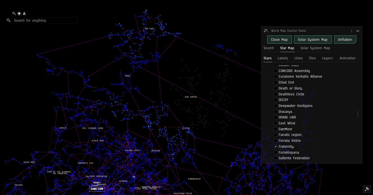
Task: Click the World Map Control Panel title
Action: (x=288, y=31)
